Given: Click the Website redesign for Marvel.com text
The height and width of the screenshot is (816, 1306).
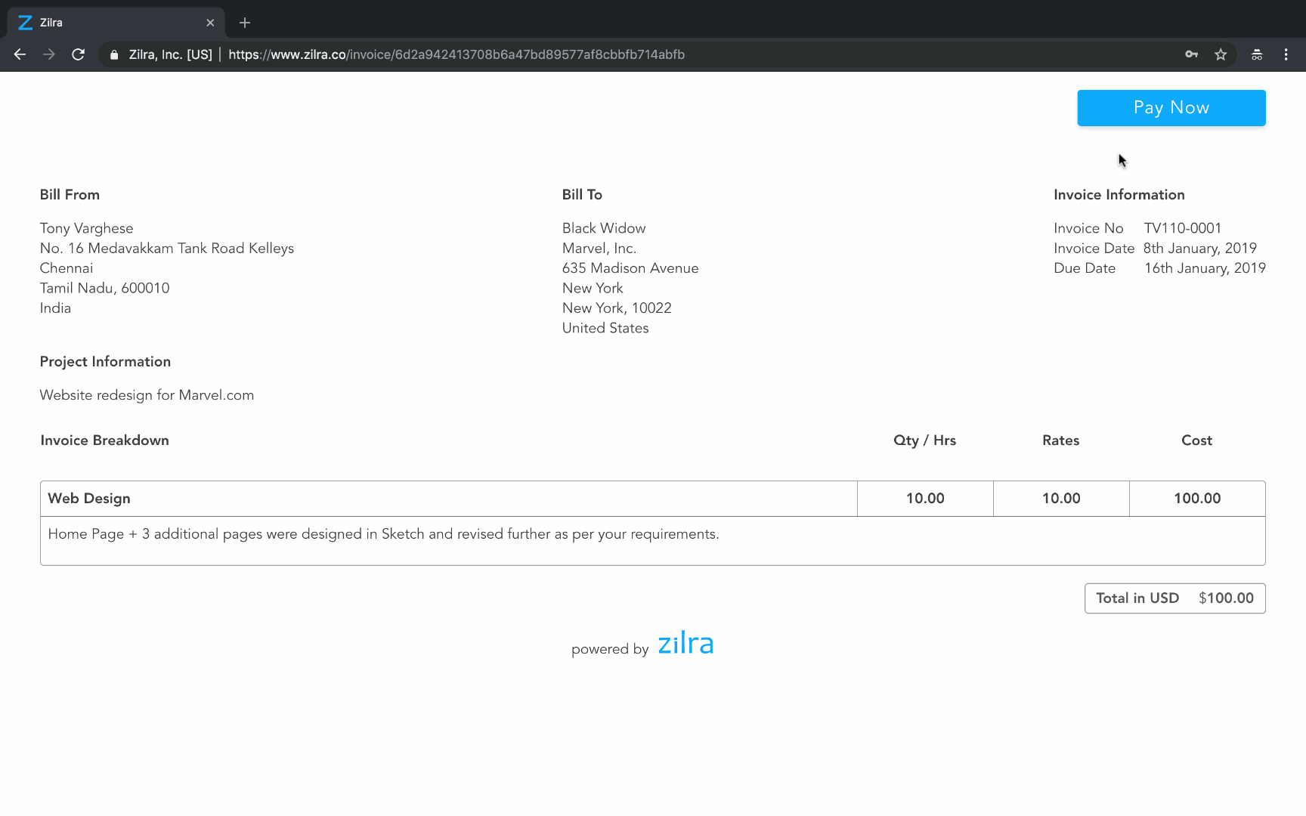Looking at the screenshot, I should 147,396.
